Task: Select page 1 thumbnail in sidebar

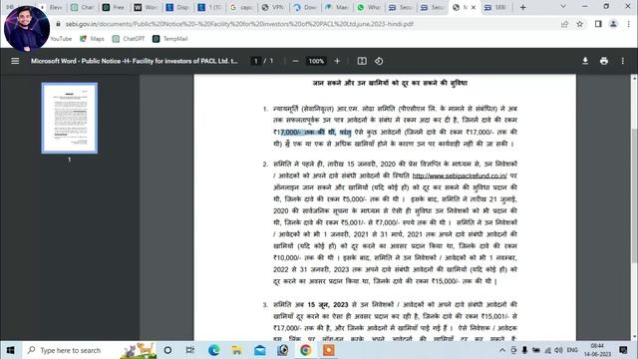Action: [69, 118]
